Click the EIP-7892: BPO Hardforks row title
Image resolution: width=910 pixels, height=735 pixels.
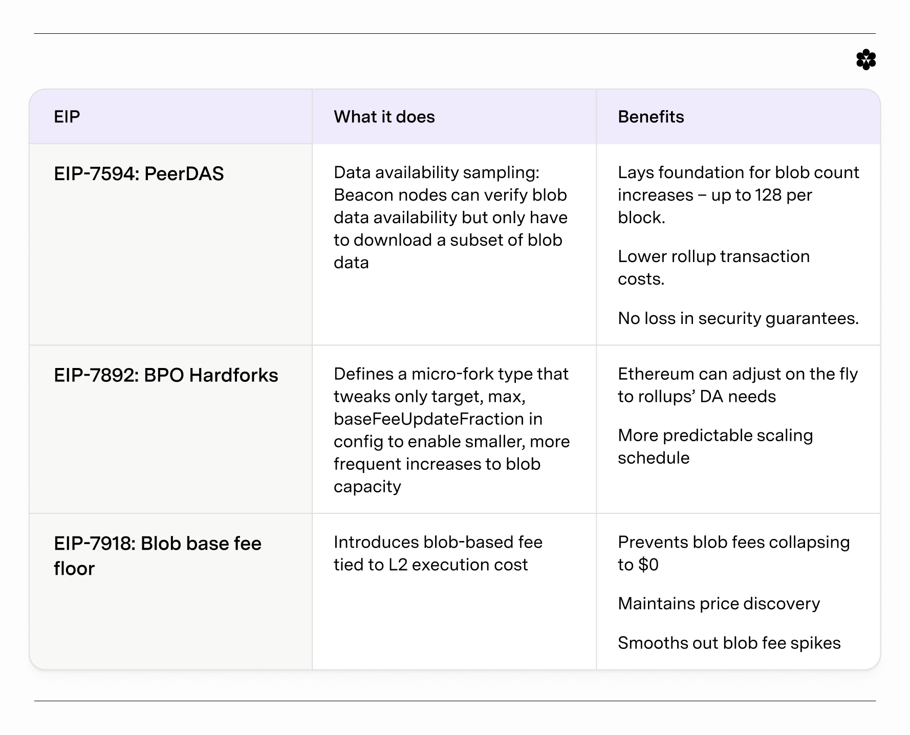[166, 376]
